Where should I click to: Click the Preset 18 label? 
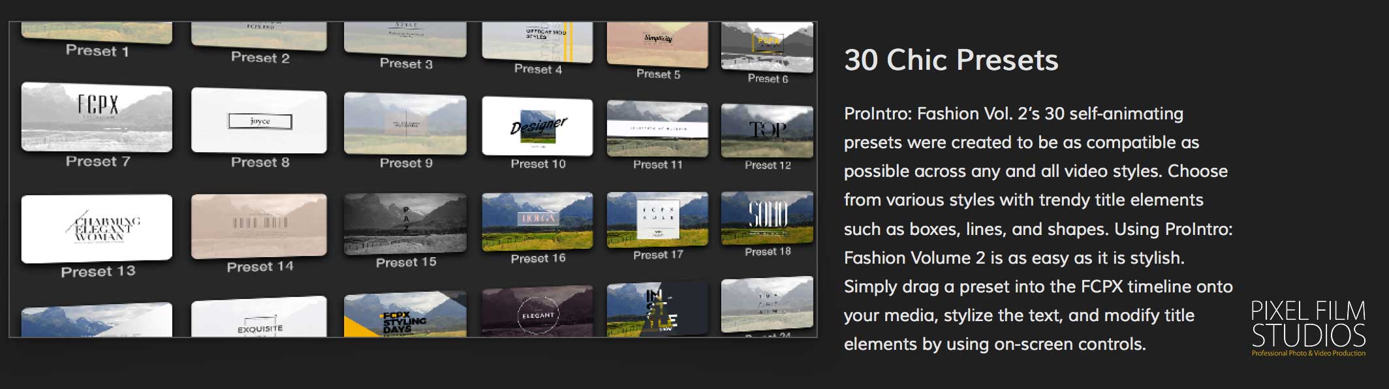768,251
